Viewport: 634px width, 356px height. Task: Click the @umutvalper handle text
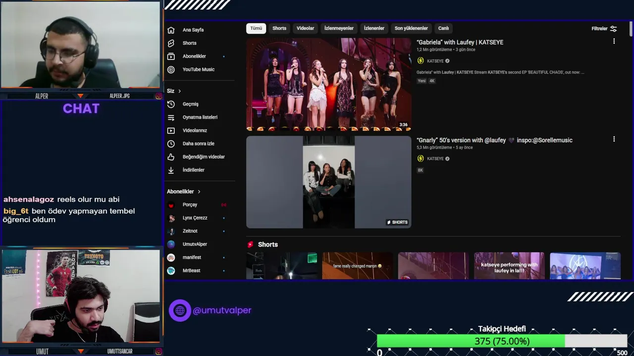tap(222, 311)
